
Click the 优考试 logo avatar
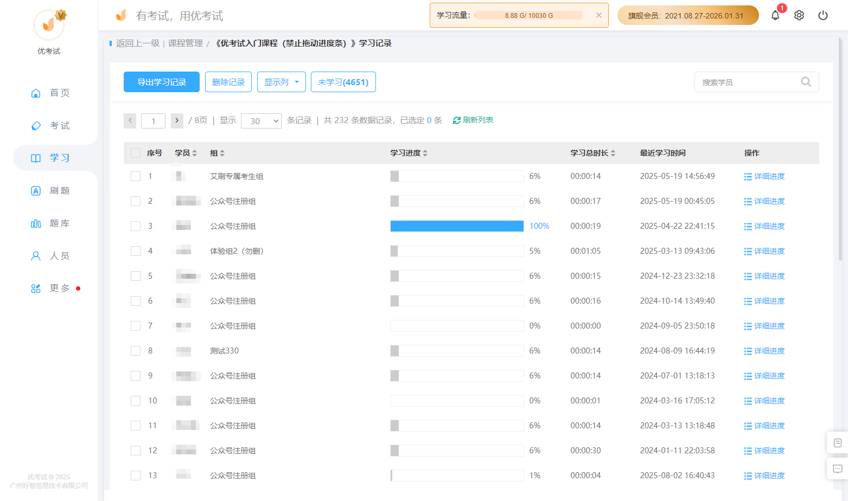coord(49,25)
